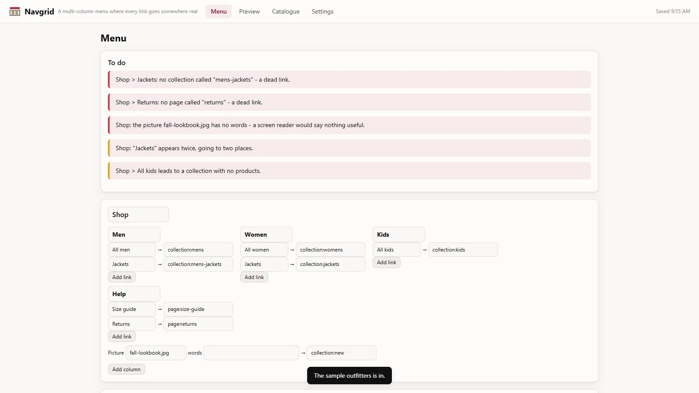Add link to the Help column

tap(122, 337)
